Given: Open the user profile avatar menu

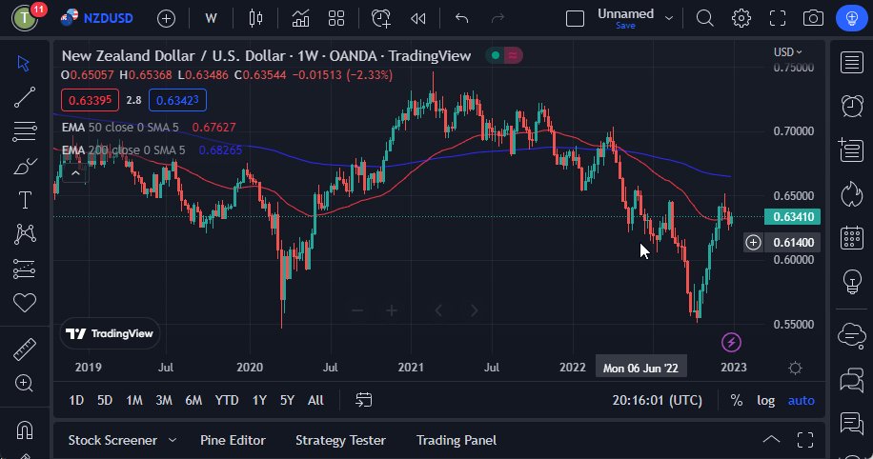Looking at the screenshot, I should [x=25, y=18].
